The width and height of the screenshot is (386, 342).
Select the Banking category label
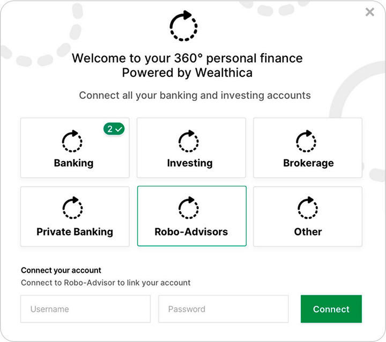pyautogui.click(x=73, y=163)
